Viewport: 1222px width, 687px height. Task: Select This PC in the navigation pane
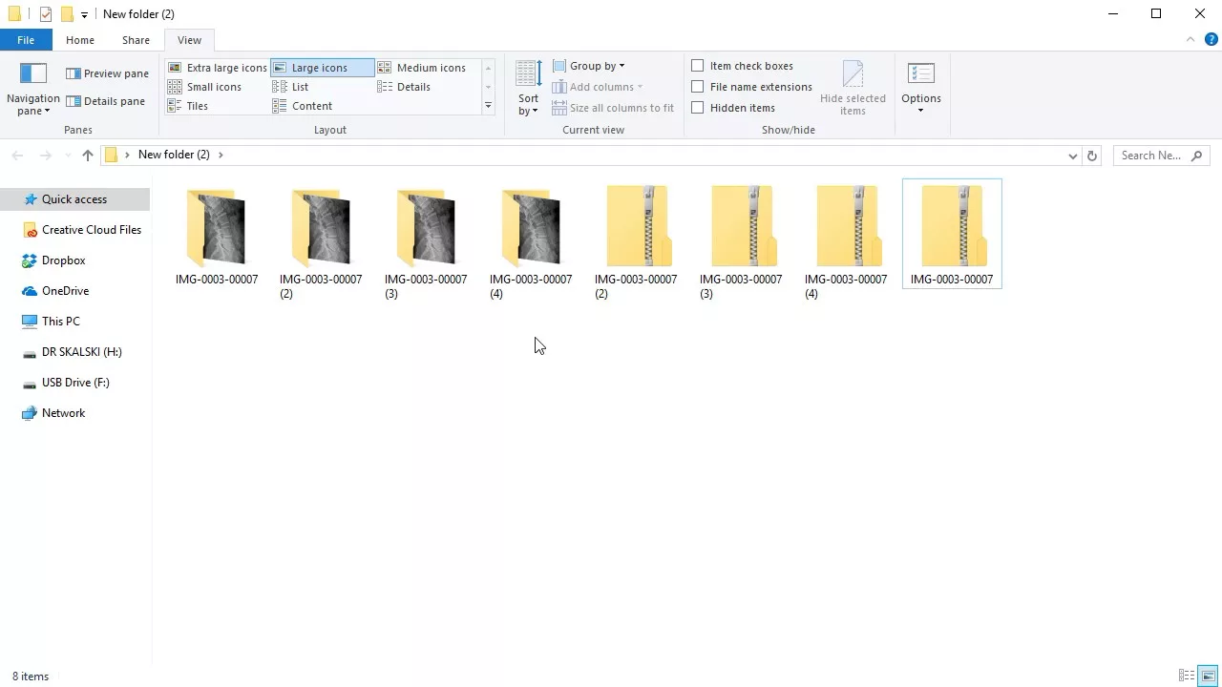coord(59,321)
